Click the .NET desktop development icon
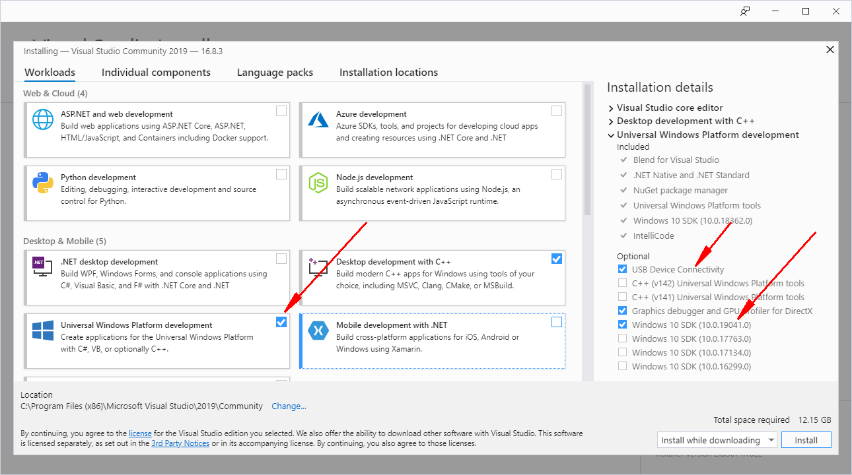The image size is (852, 475). click(43, 267)
